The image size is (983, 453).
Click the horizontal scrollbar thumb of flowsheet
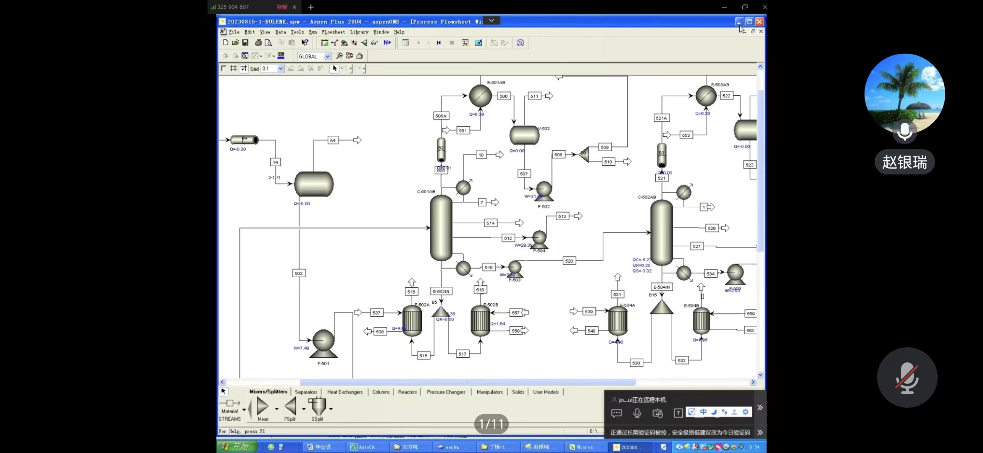click(468, 382)
